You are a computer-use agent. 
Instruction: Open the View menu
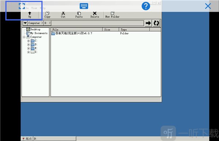(x=34, y=8)
